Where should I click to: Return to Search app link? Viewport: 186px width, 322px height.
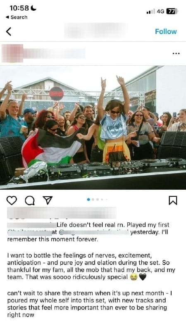click(17, 17)
